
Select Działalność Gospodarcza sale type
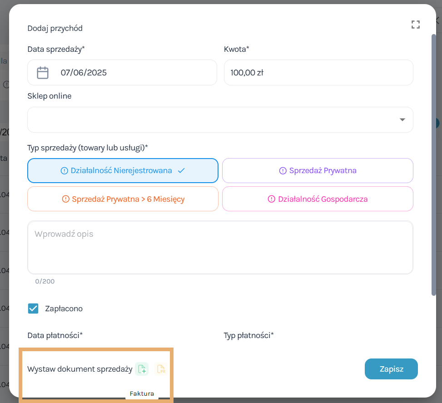(318, 199)
